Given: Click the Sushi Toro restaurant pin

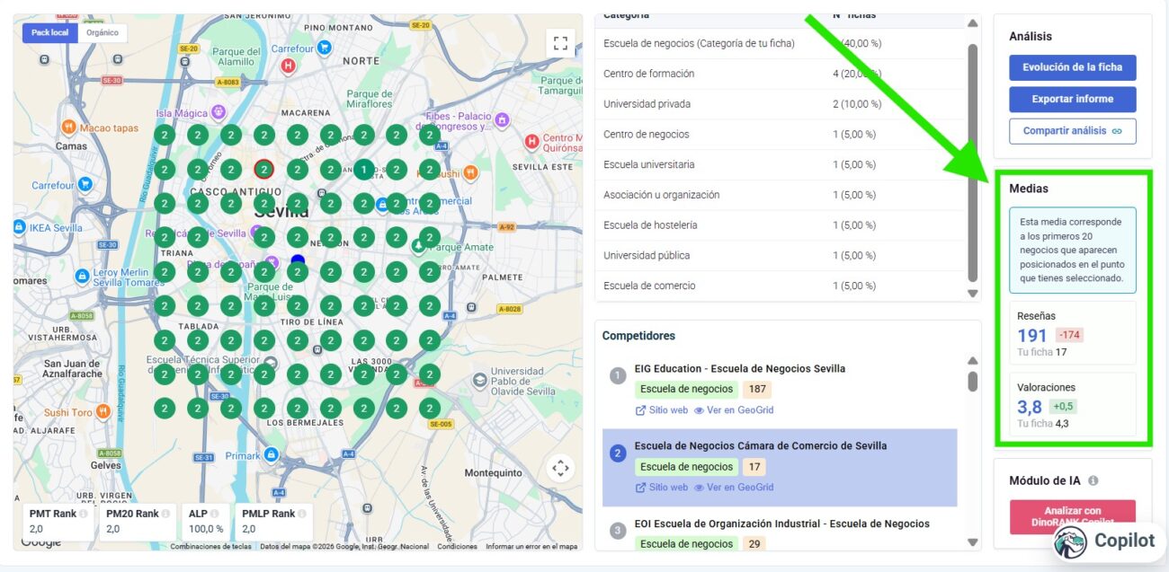Looking at the screenshot, I should (x=104, y=411).
